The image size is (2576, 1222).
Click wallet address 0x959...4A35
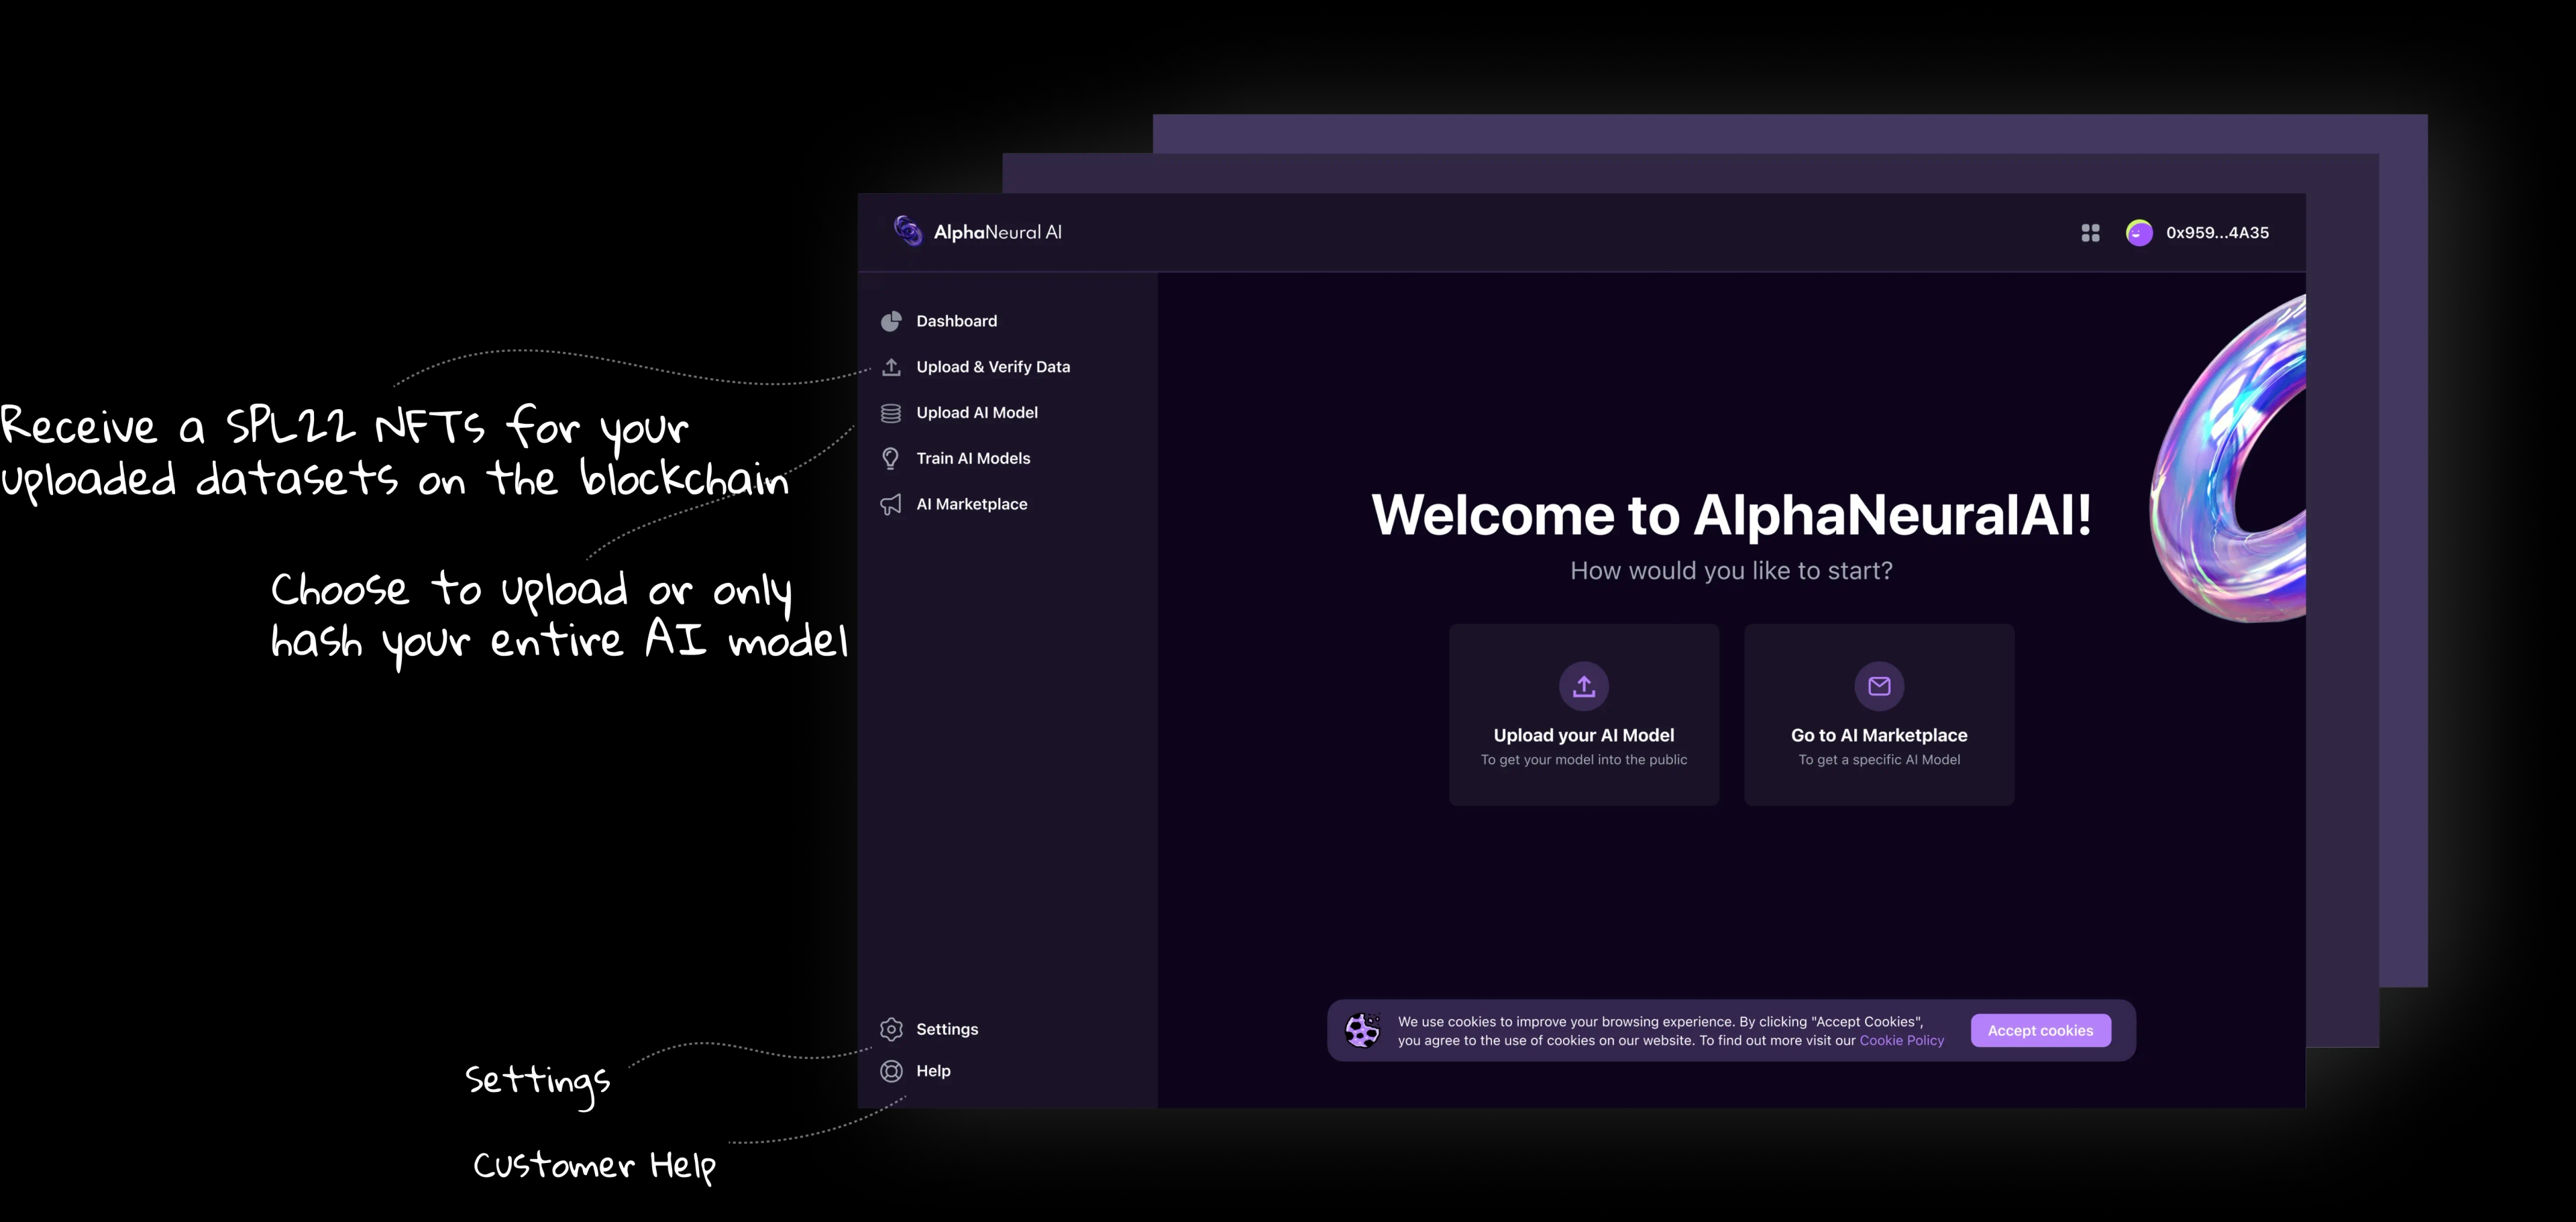pos(2217,233)
